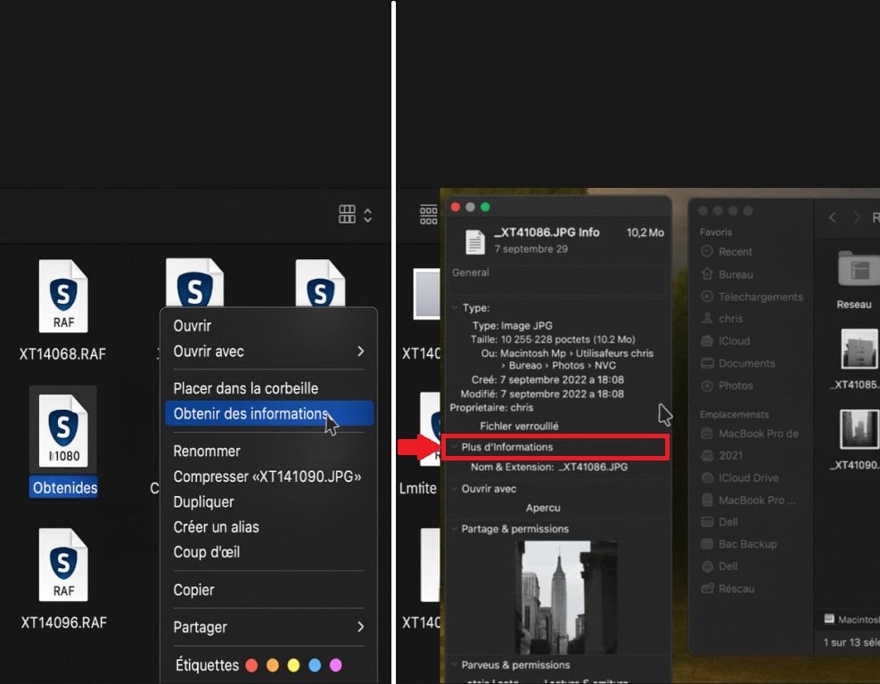Click Dupliquer in the context menu
880x684 pixels.
pos(203,502)
